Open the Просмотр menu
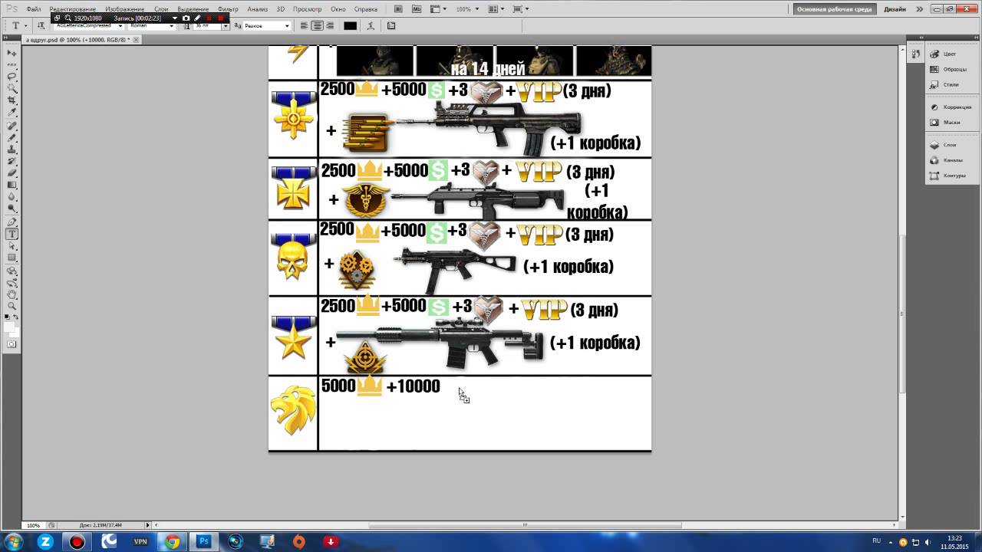The image size is (982, 552). click(x=307, y=9)
